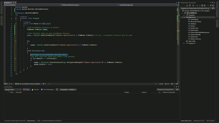Open the 'Caixa de Ferramentas' side tab
The image size is (219, 123).
[x=2, y=8]
